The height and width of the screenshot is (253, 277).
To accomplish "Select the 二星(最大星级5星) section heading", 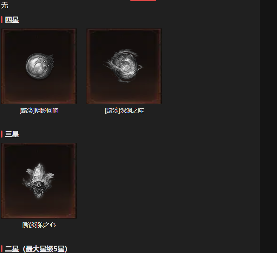I will (36, 249).
